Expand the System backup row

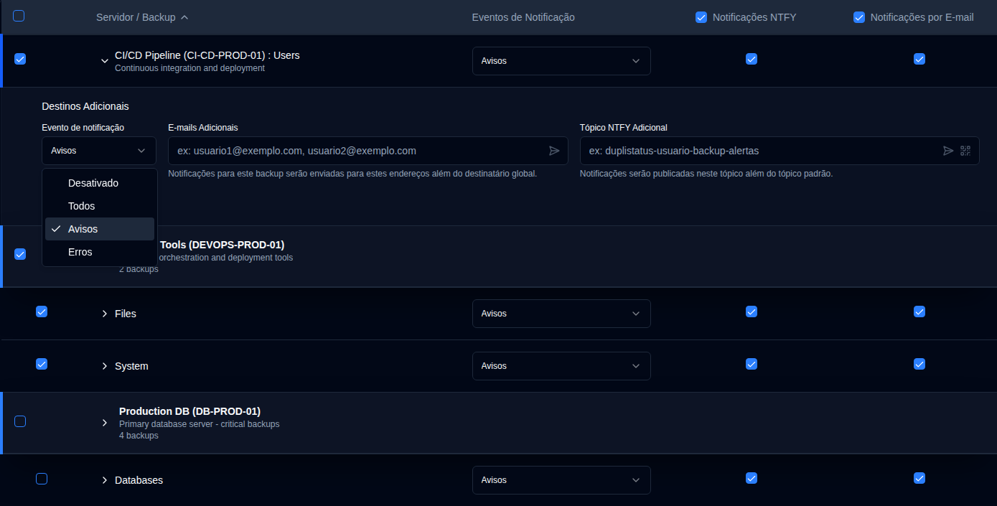[x=105, y=366]
